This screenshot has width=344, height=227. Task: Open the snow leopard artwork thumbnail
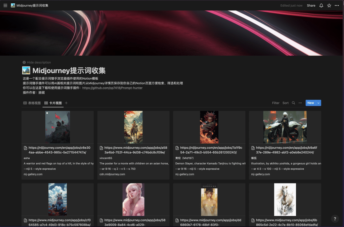57,200
